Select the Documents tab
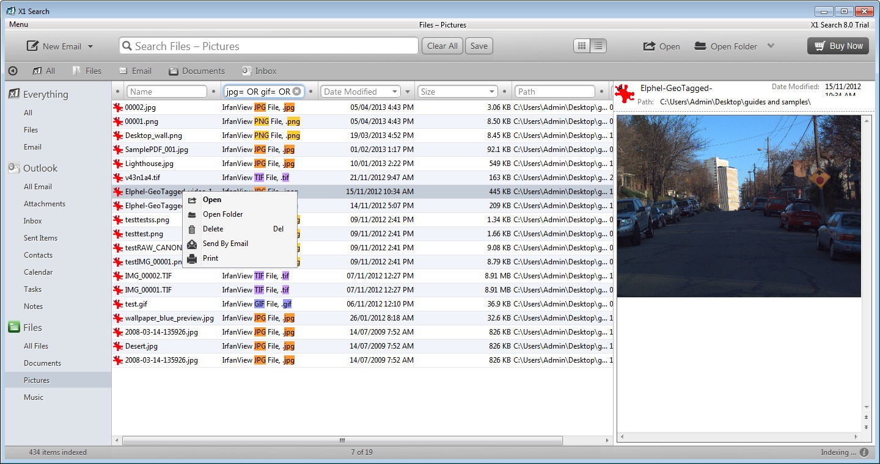Viewport: 880px width, 464px height. [x=197, y=71]
